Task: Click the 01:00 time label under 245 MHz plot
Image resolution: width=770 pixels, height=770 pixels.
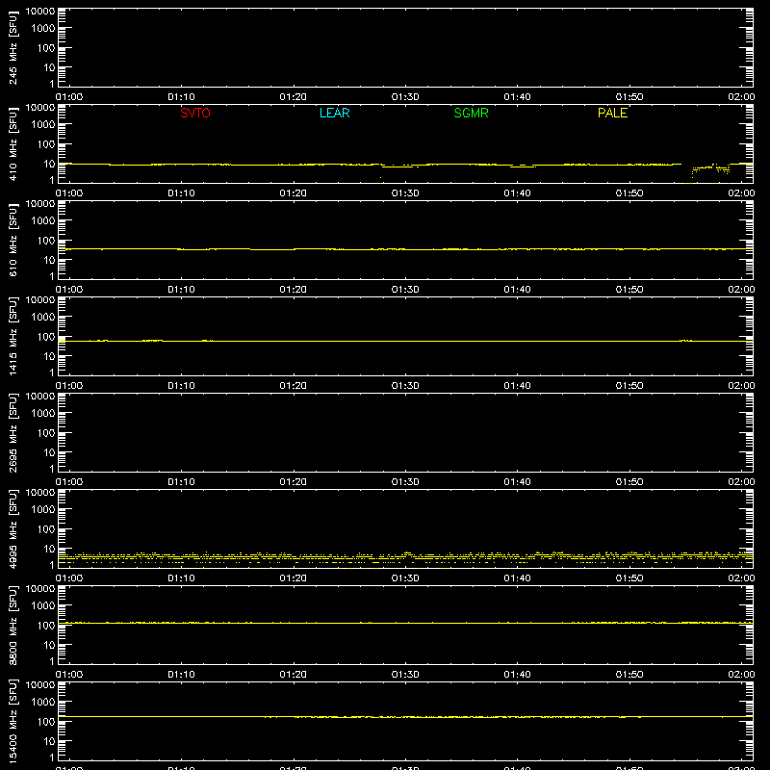Action: pos(69,97)
